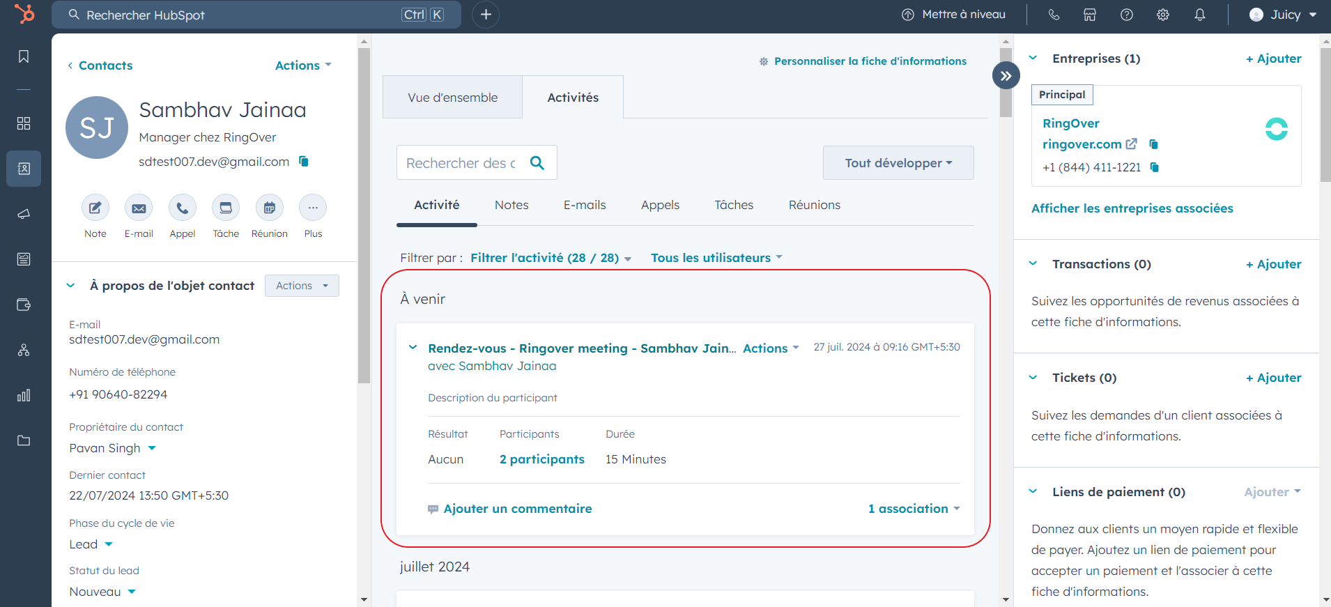Collapse the À propos de l'objet contact section
Image resolution: width=1331 pixels, height=607 pixels.
70,286
